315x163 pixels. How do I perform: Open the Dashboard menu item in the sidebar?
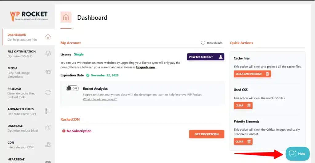pyautogui.click(x=29, y=37)
